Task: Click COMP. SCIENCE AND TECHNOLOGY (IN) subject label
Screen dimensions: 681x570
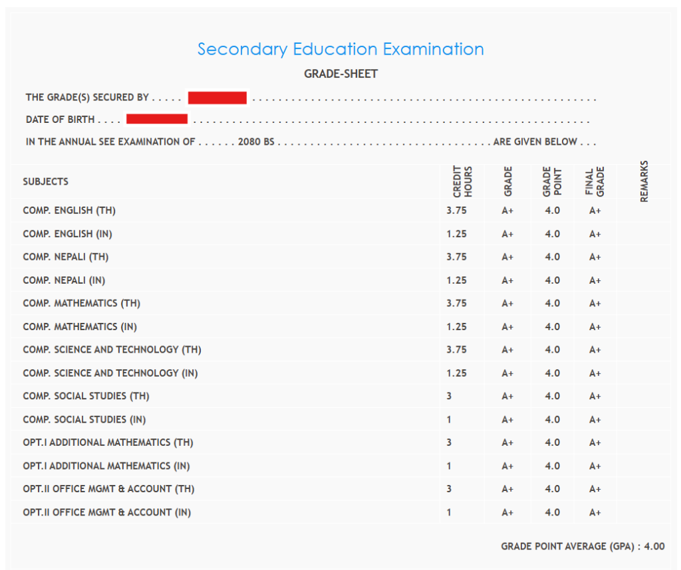Action: tap(110, 373)
